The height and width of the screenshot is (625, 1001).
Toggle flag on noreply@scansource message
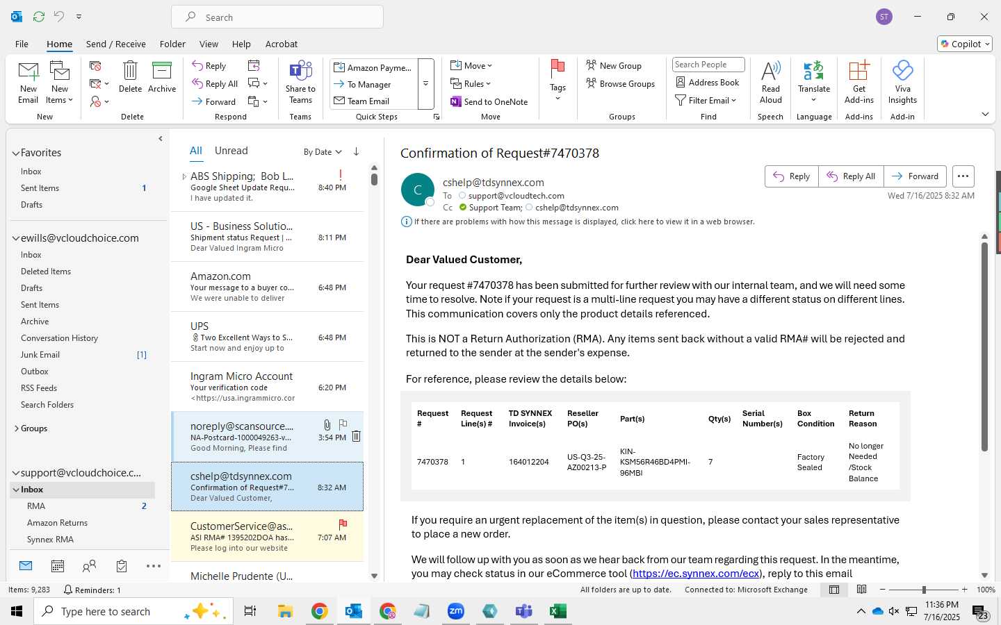(x=343, y=424)
